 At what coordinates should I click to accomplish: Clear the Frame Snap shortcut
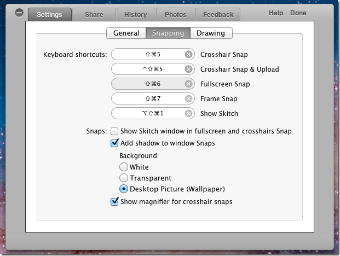point(188,98)
